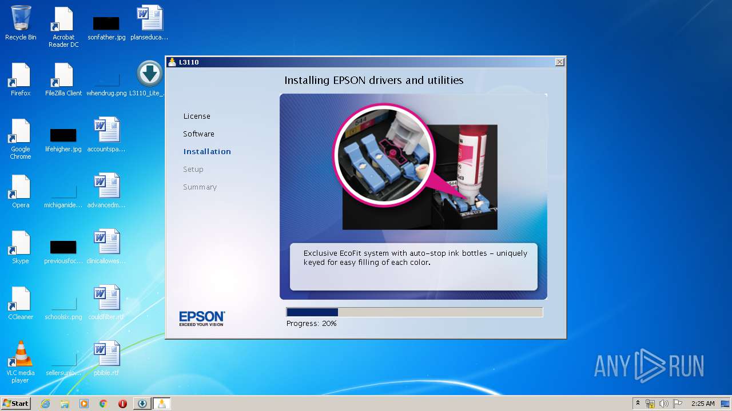Click Show desktop button
The width and height of the screenshot is (732, 411).
coord(726,404)
